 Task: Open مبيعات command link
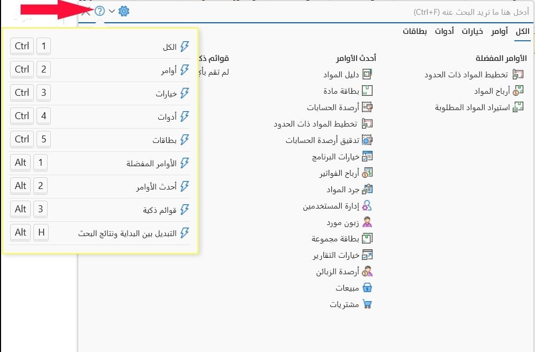coord(347,288)
